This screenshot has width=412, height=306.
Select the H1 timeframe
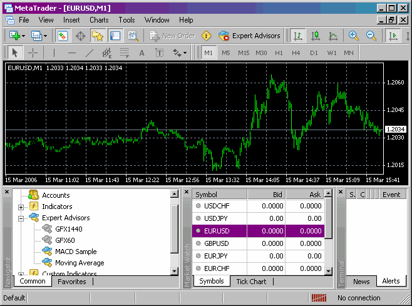[x=279, y=53]
